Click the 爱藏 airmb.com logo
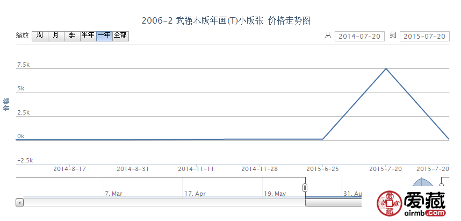The height and width of the screenshot is (221, 461). [x=412, y=203]
